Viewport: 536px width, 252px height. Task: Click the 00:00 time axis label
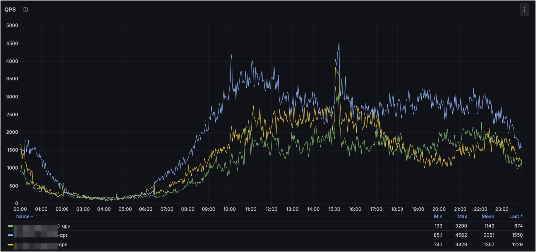pos(20,209)
